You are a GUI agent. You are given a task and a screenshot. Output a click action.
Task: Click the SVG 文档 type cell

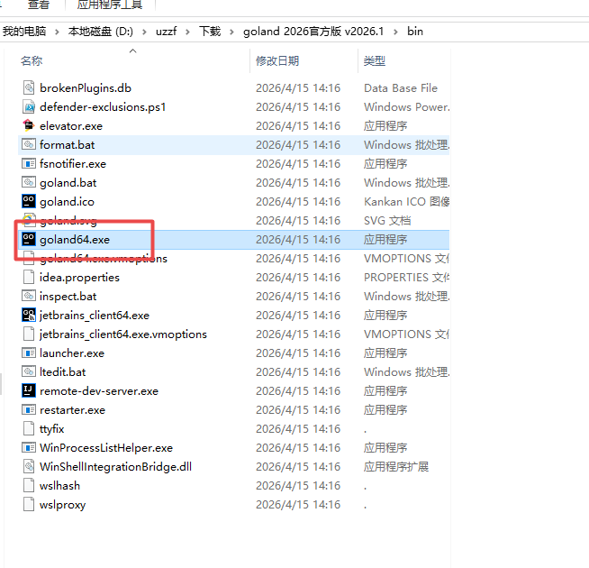pos(387,220)
